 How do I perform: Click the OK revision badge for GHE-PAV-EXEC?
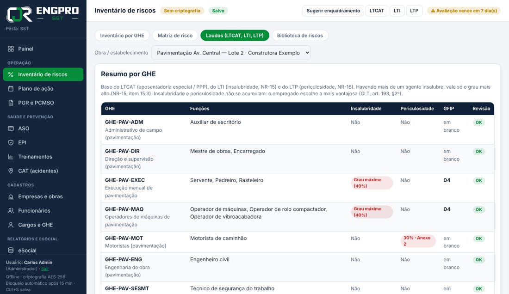coord(478,181)
